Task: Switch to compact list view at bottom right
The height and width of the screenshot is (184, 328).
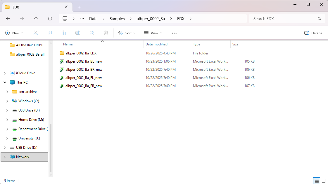Action: (316, 181)
